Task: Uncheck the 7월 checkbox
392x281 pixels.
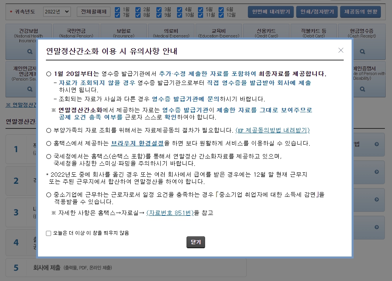Action: click(117, 15)
